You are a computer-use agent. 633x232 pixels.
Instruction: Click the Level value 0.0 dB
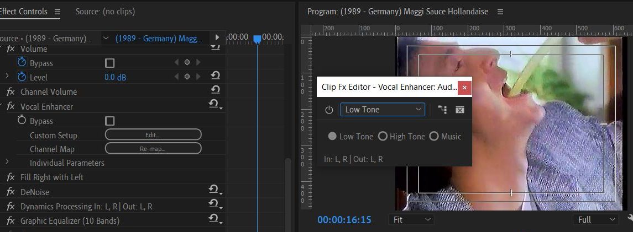(x=115, y=77)
